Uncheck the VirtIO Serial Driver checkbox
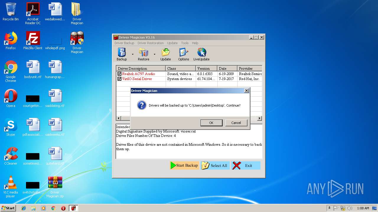 (119, 79)
